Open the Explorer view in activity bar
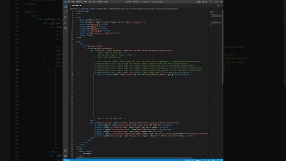Screen dimensions: 286x161 point(66,6)
